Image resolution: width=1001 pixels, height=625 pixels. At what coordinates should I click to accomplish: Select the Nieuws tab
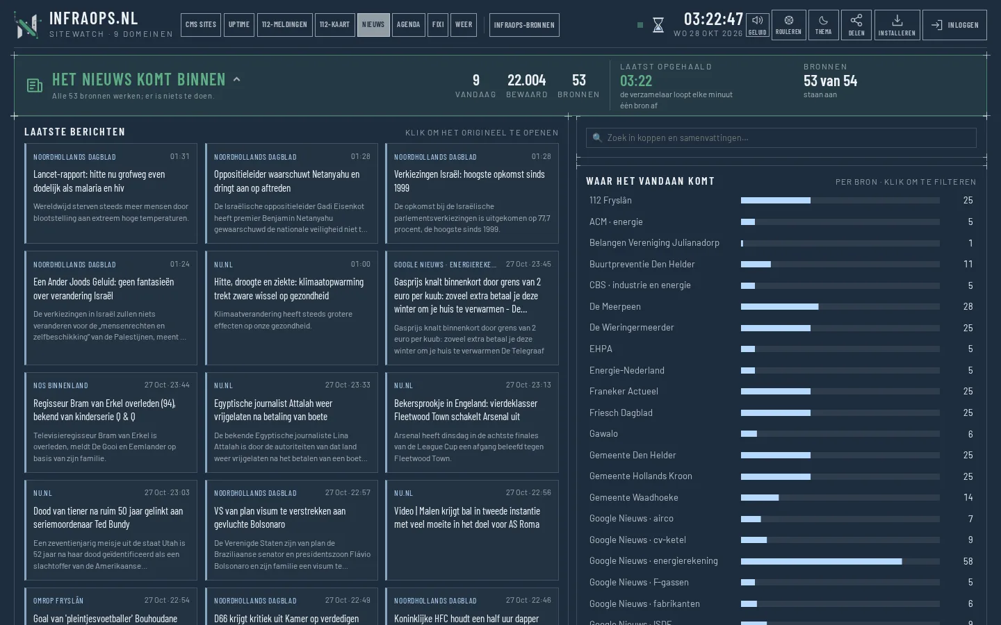(x=373, y=25)
